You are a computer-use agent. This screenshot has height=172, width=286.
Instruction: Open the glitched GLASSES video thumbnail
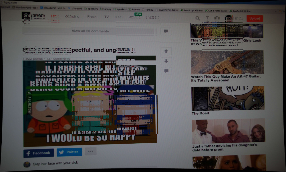click(227, 31)
